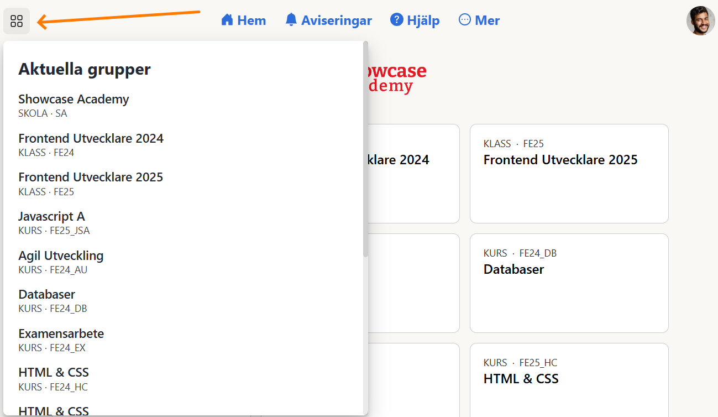Click the bell icon for Aviseringar

click(x=291, y=20)
